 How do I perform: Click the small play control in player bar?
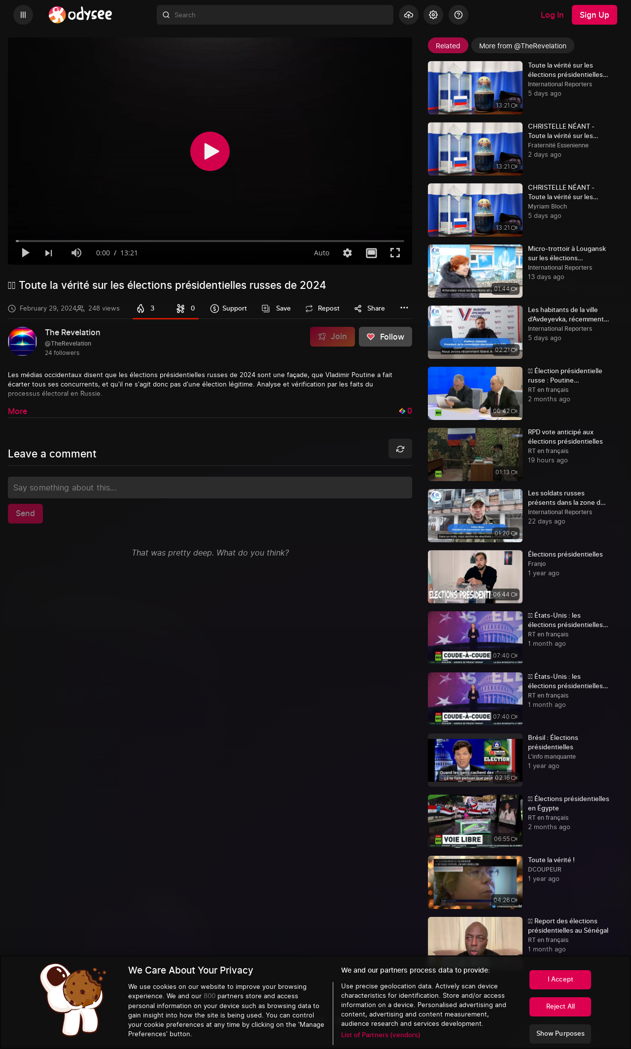click(x=25, y=253)
